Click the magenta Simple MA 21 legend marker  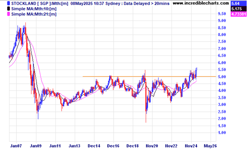coord(9,14)
